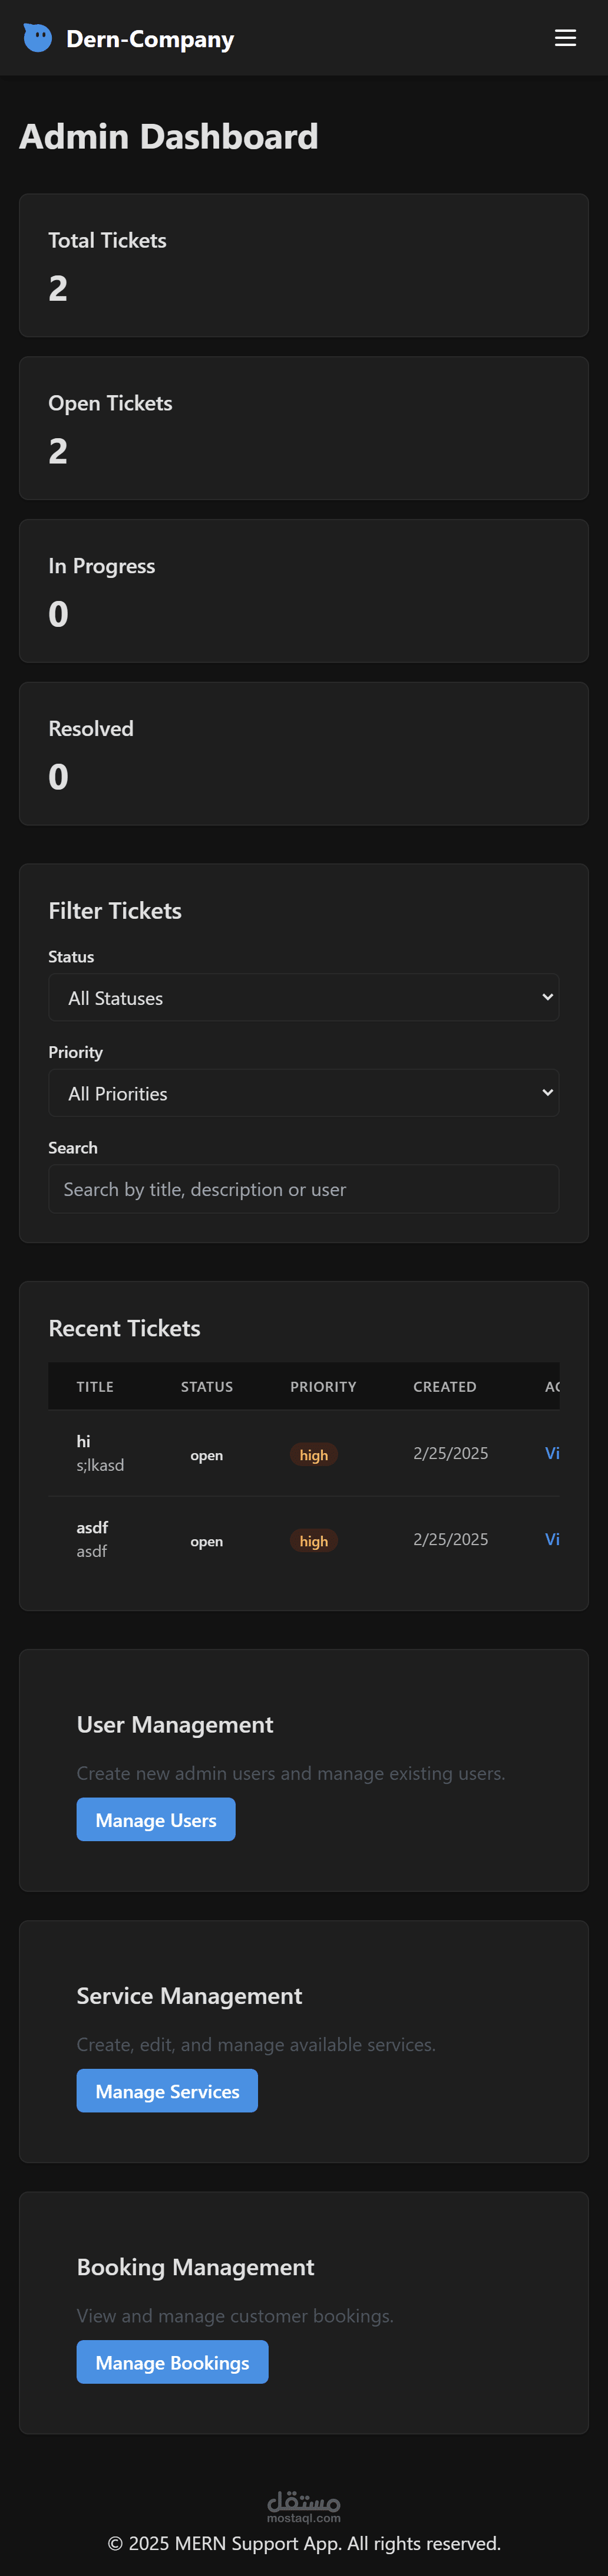The image size is (608, 2576).
Task: Click the PRIORITY column header
Action: [x=322, y=1387]
